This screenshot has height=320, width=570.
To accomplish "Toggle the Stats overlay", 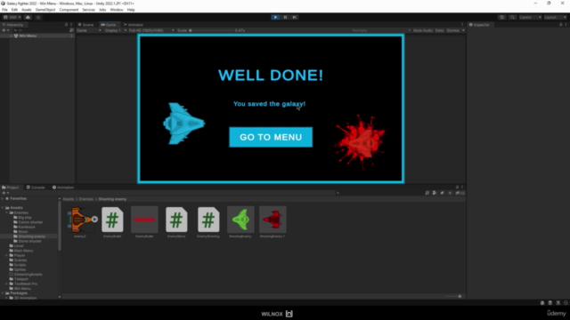I will [x=439, y=30].
